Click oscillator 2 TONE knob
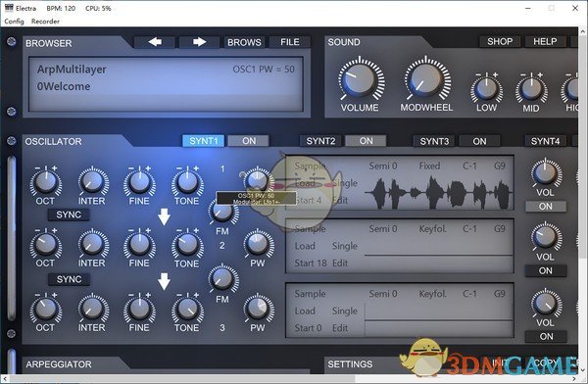This screenshot has height=384, width=588. click(x=187, y=245)
